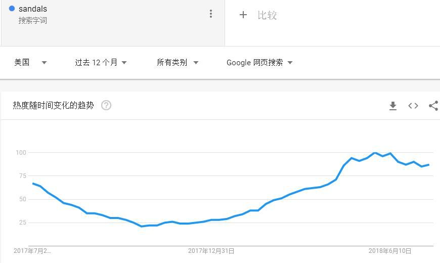Share the interest over time chart
Screen dimensions: 440x263
[433, 106]
